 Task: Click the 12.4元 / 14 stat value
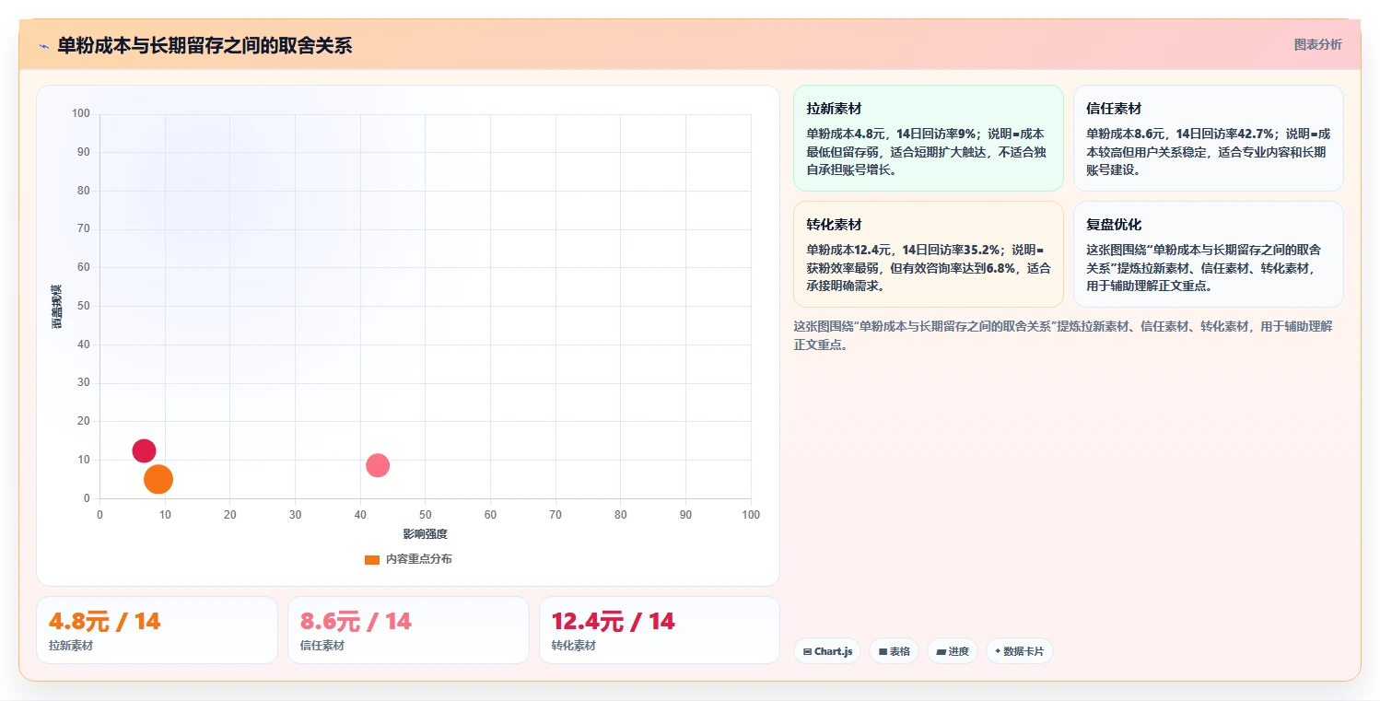614,622
